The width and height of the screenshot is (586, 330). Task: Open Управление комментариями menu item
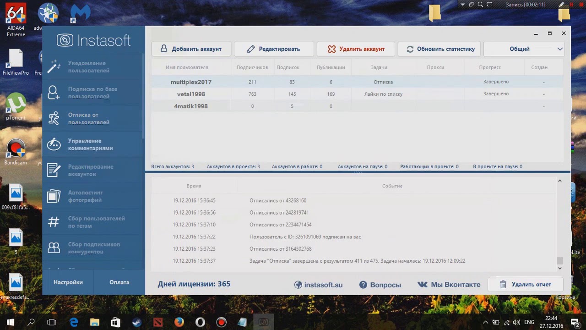pyautogui.click(x=93, y=144)
